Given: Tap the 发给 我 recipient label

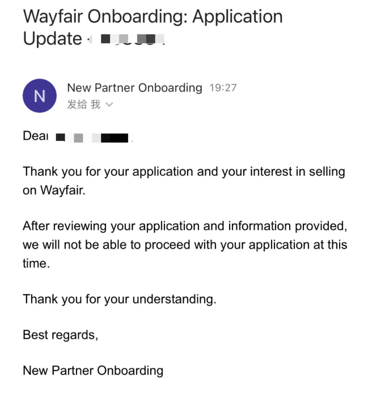Looking at the screenshot, I should (x=83, y=105).
